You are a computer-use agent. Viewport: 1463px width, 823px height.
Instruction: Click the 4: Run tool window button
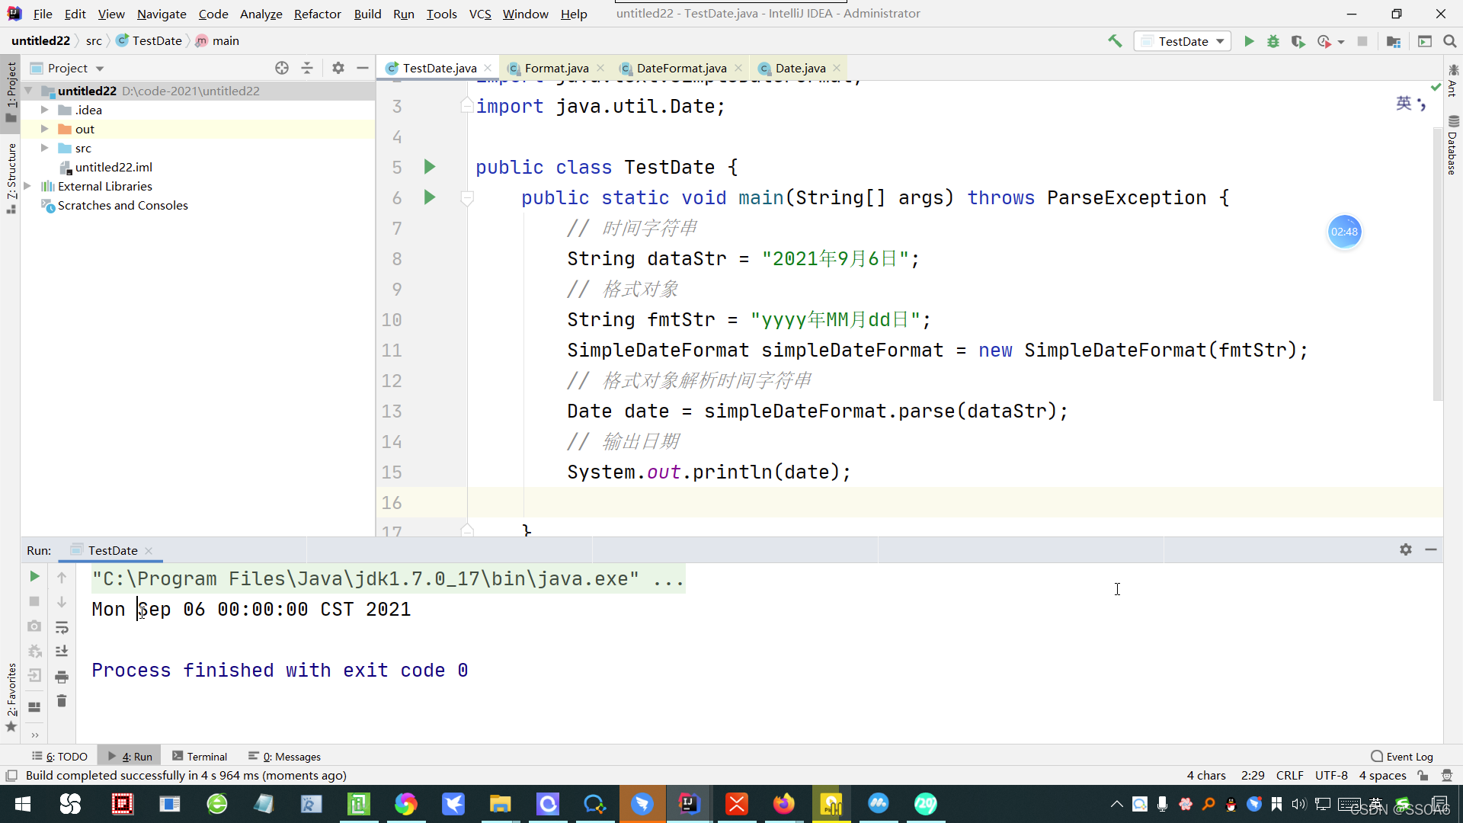click(x=130, y=756)
